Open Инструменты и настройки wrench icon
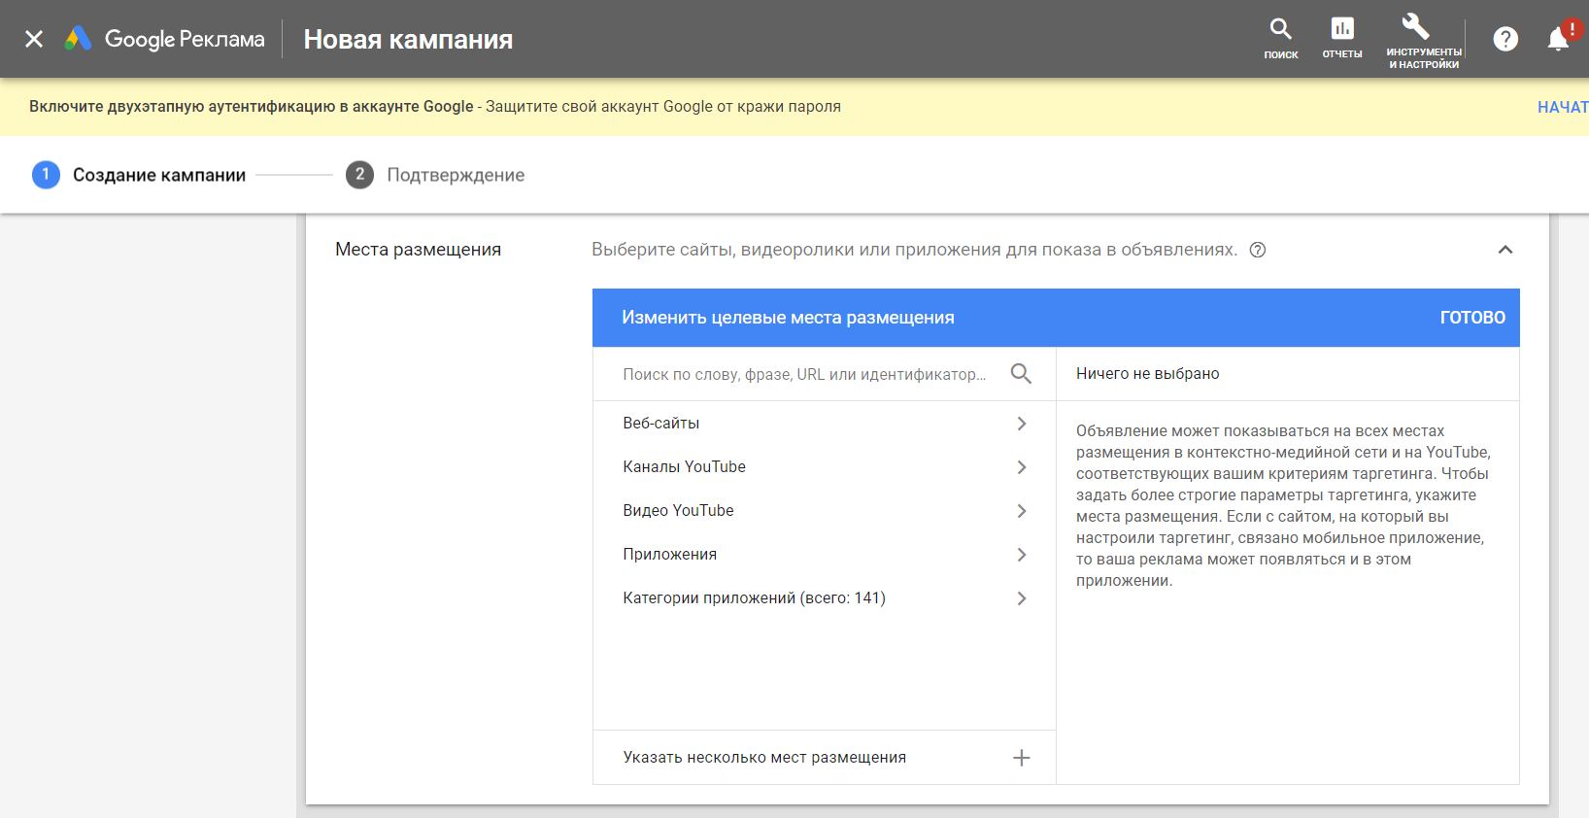Image resolution: width=1589 pixels, height=818 pixels. click(1424, 41)
